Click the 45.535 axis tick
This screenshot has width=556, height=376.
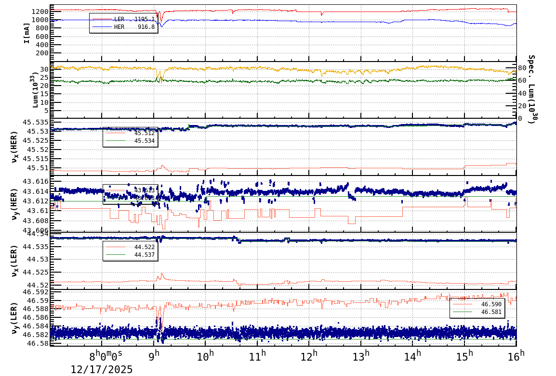[36, 123]
